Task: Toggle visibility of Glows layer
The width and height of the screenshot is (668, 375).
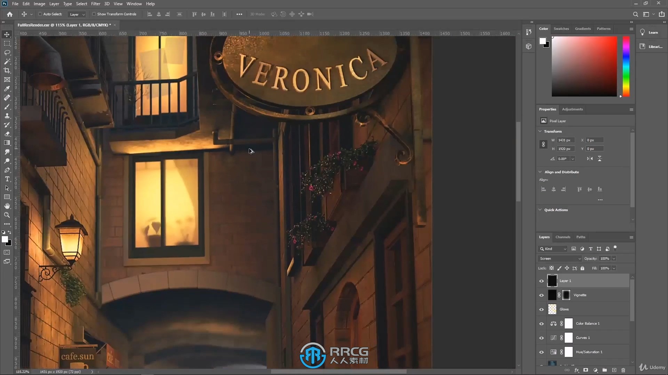Action: [x=541, y=309]
